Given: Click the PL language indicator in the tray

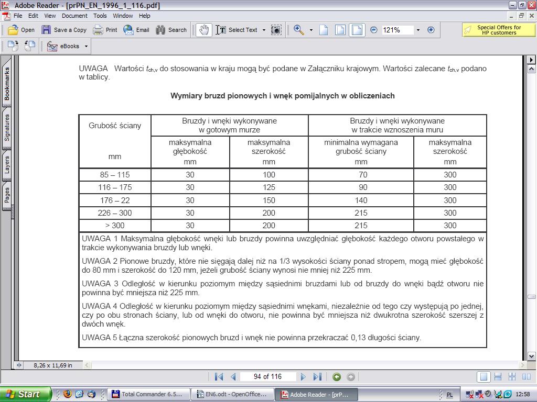Looking at the screenshot, I should (x=449, y=395).
